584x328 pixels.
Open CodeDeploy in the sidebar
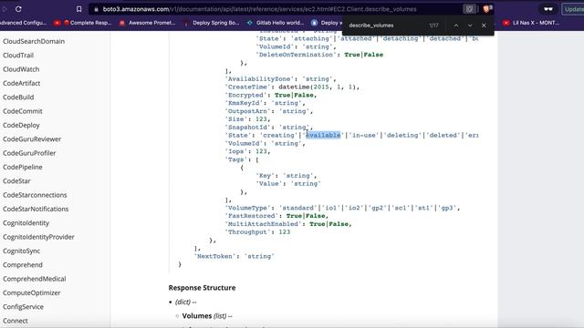[x=21, y=125]
